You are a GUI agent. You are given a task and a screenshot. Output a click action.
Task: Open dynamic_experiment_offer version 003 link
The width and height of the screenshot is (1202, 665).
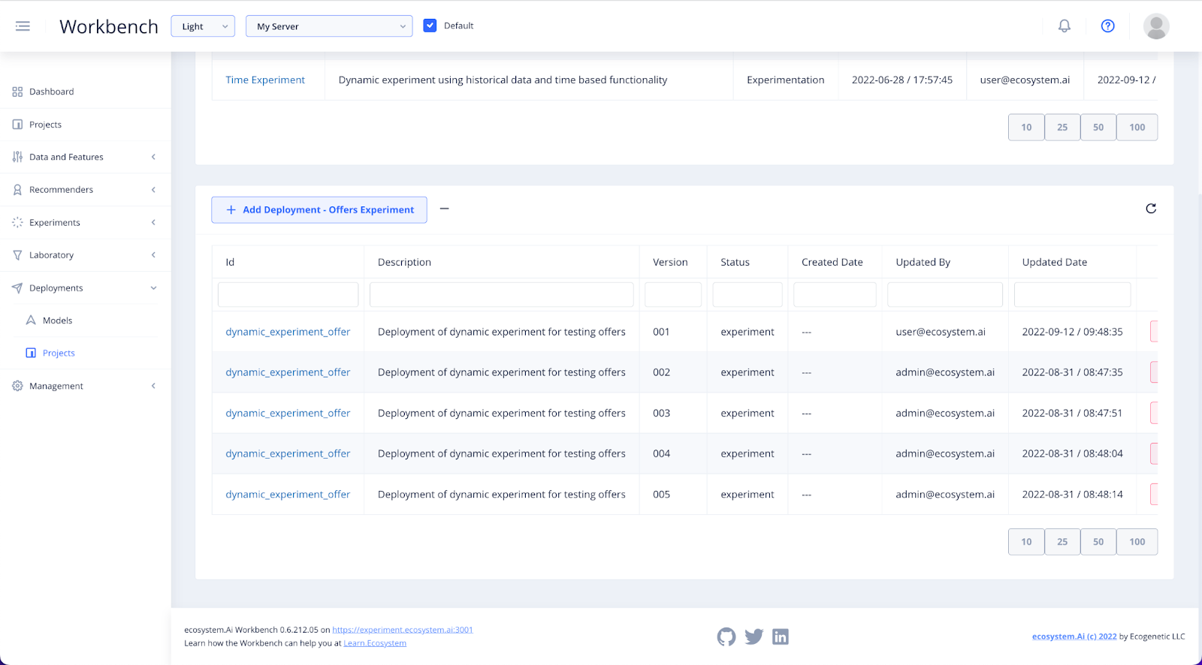288,414
